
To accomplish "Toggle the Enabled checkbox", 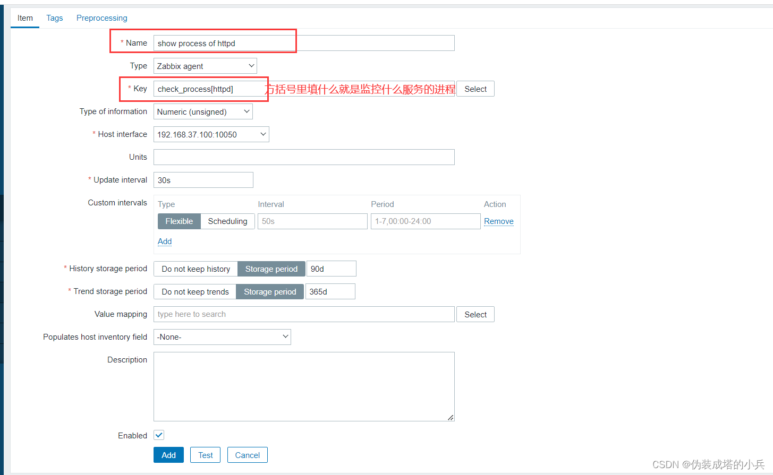I will pyautogui.click(x=159, y=435).
